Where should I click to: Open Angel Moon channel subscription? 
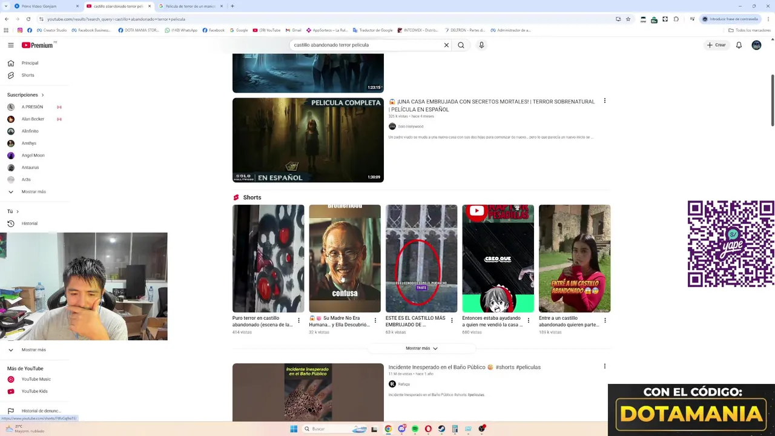click(33, 155)
